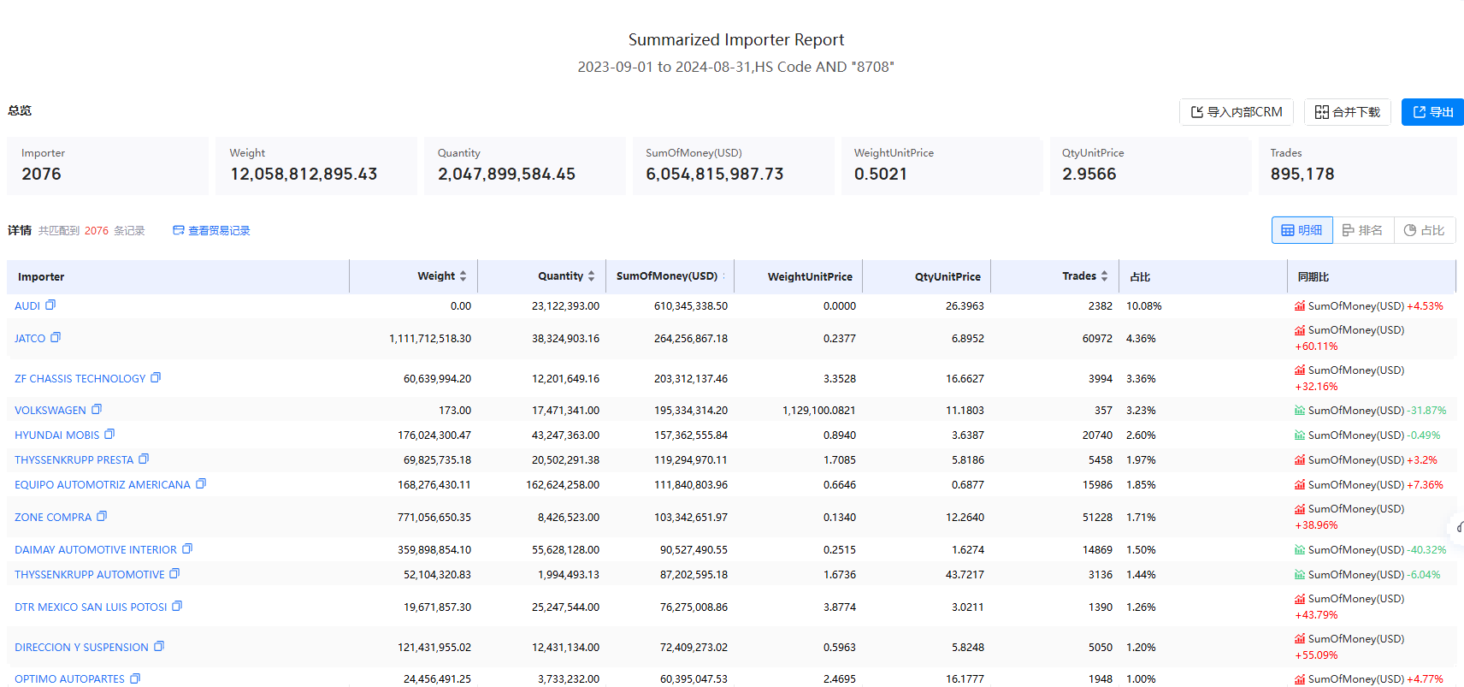Viewport: 1464px width, 687px height.
Task: Copy icon next to THYSSENKRUPP PRESTA
Action: tap(144, 459)
